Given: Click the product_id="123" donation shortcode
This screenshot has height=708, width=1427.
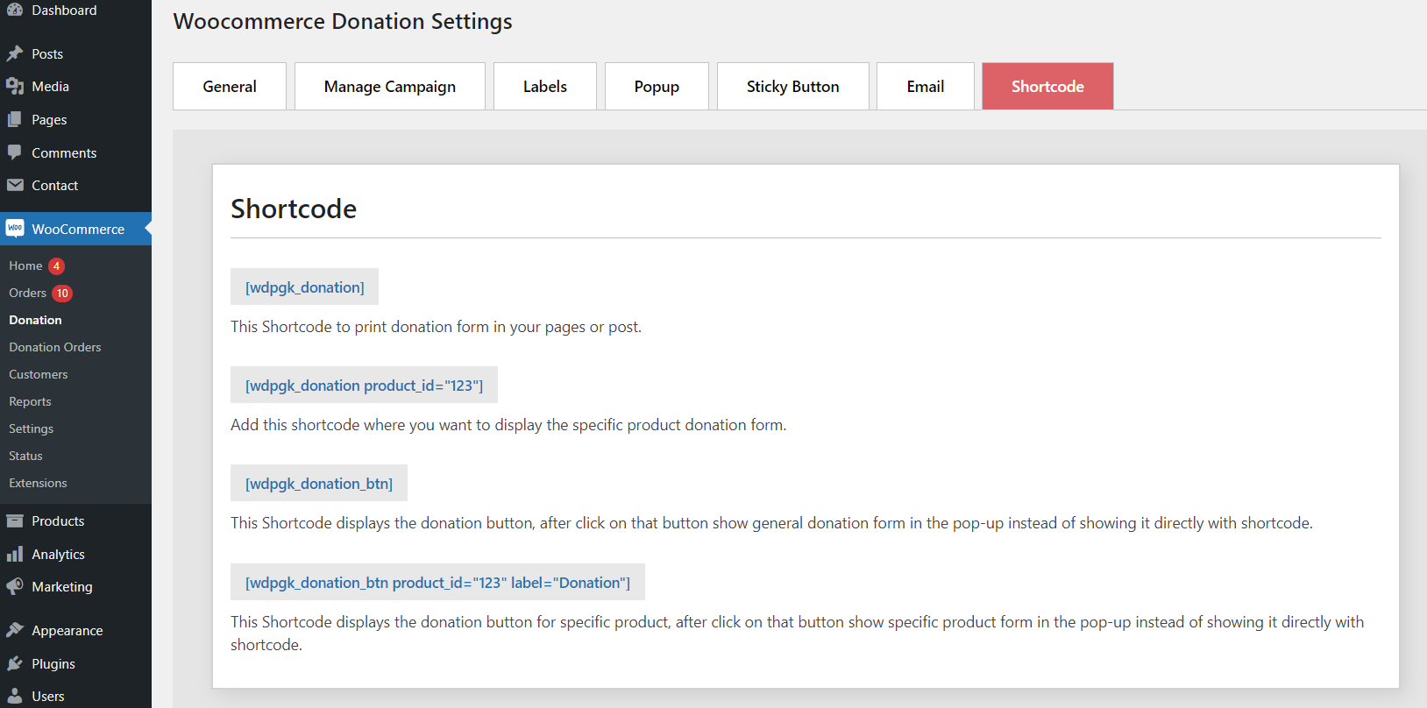Looking at the screenshot, I should pyautogui.click(x=364, y=385).
